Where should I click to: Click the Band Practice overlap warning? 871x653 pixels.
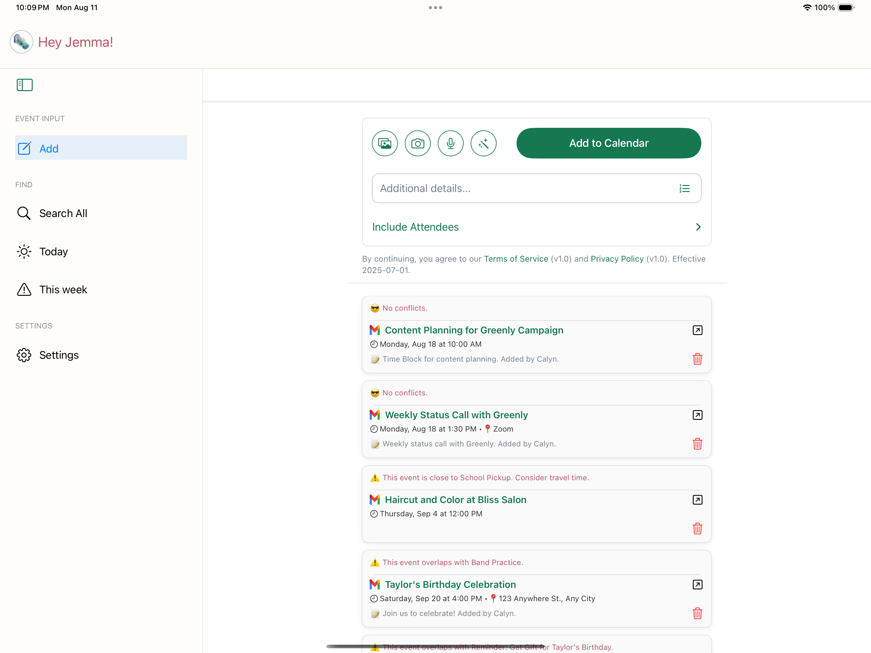(x=453, y=563)
